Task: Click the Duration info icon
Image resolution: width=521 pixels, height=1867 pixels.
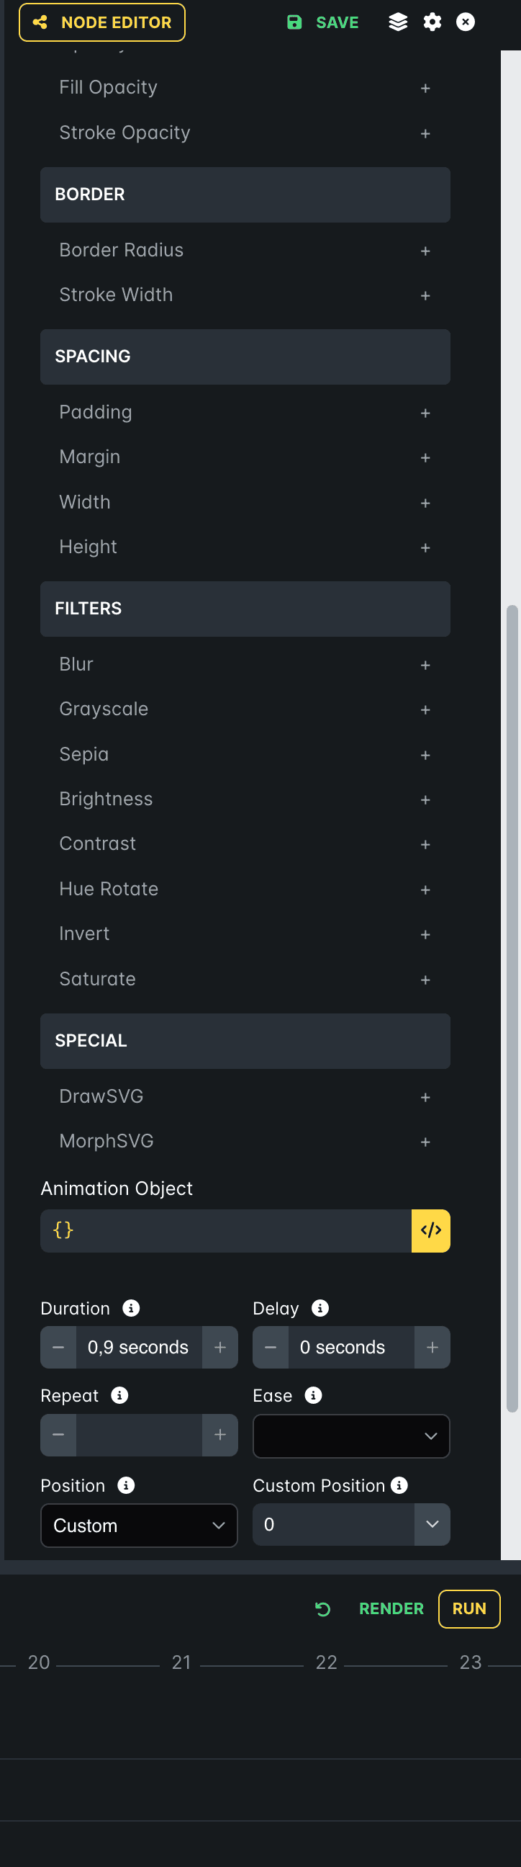Action: tap(131, 1308)
